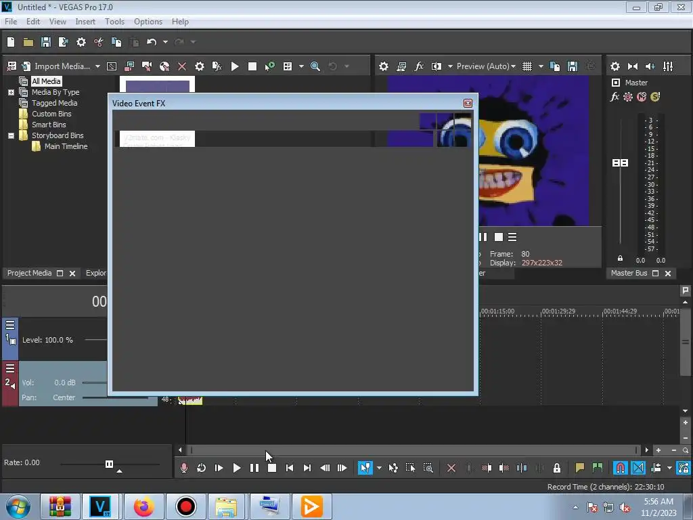Click Extract Audio from CD icon
693x520 pixels.
coord(164,66)
